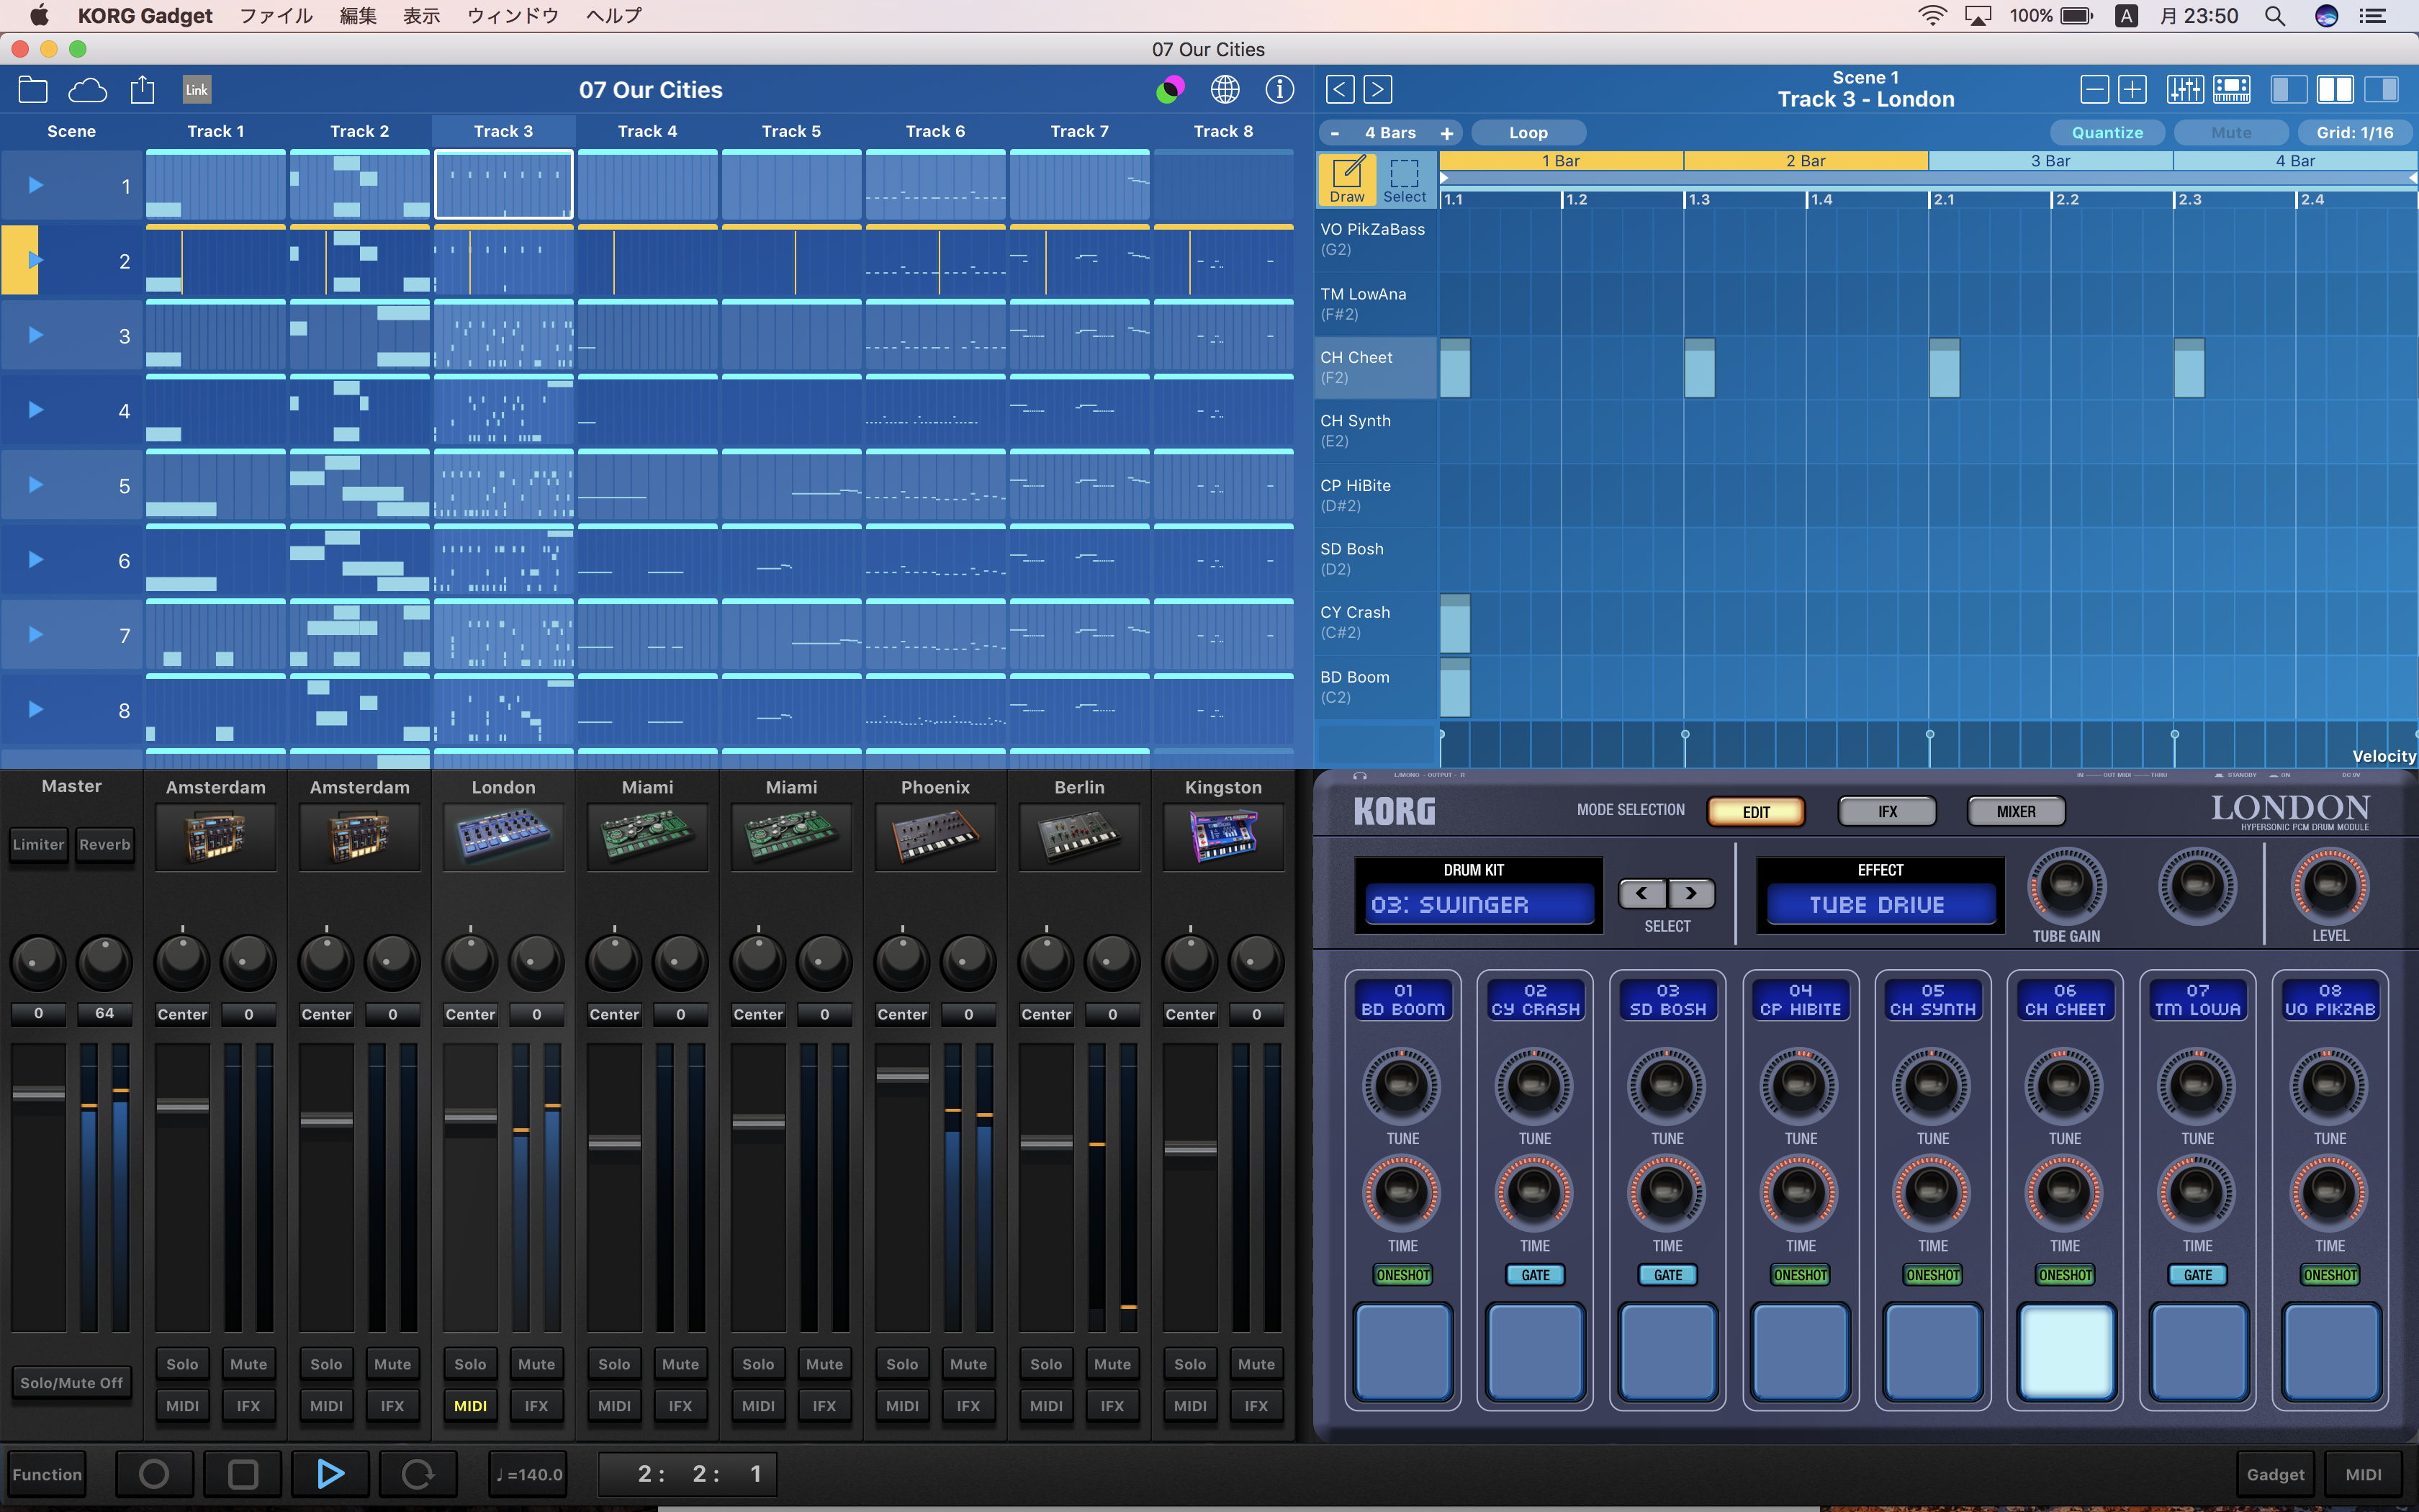Image resolution: width=2419 pixels, height=1512 pixels.
Task: Open the 表示 menu
Action: coord(422,16)
